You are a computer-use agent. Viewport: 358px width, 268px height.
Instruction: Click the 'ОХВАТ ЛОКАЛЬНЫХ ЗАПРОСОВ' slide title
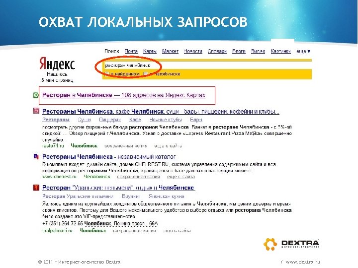coord(143,22)
